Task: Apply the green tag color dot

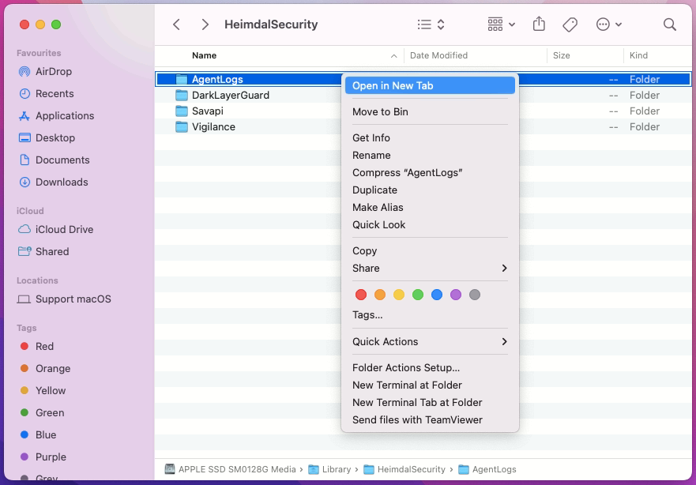Action: (x=418, y=295)
